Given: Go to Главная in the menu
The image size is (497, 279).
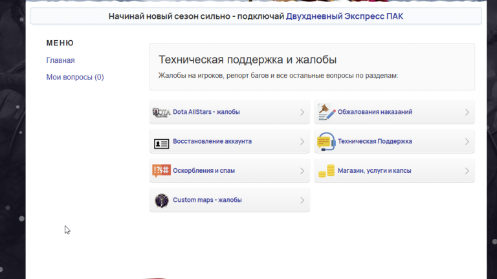Looking at the screenshot, I should click(61, 60).
